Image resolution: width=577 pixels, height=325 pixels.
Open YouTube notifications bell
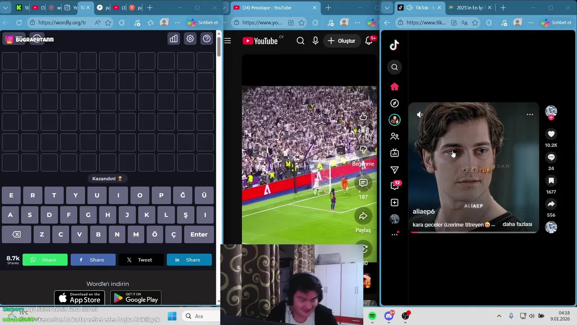pyautogui.click(x=369, y=41)
